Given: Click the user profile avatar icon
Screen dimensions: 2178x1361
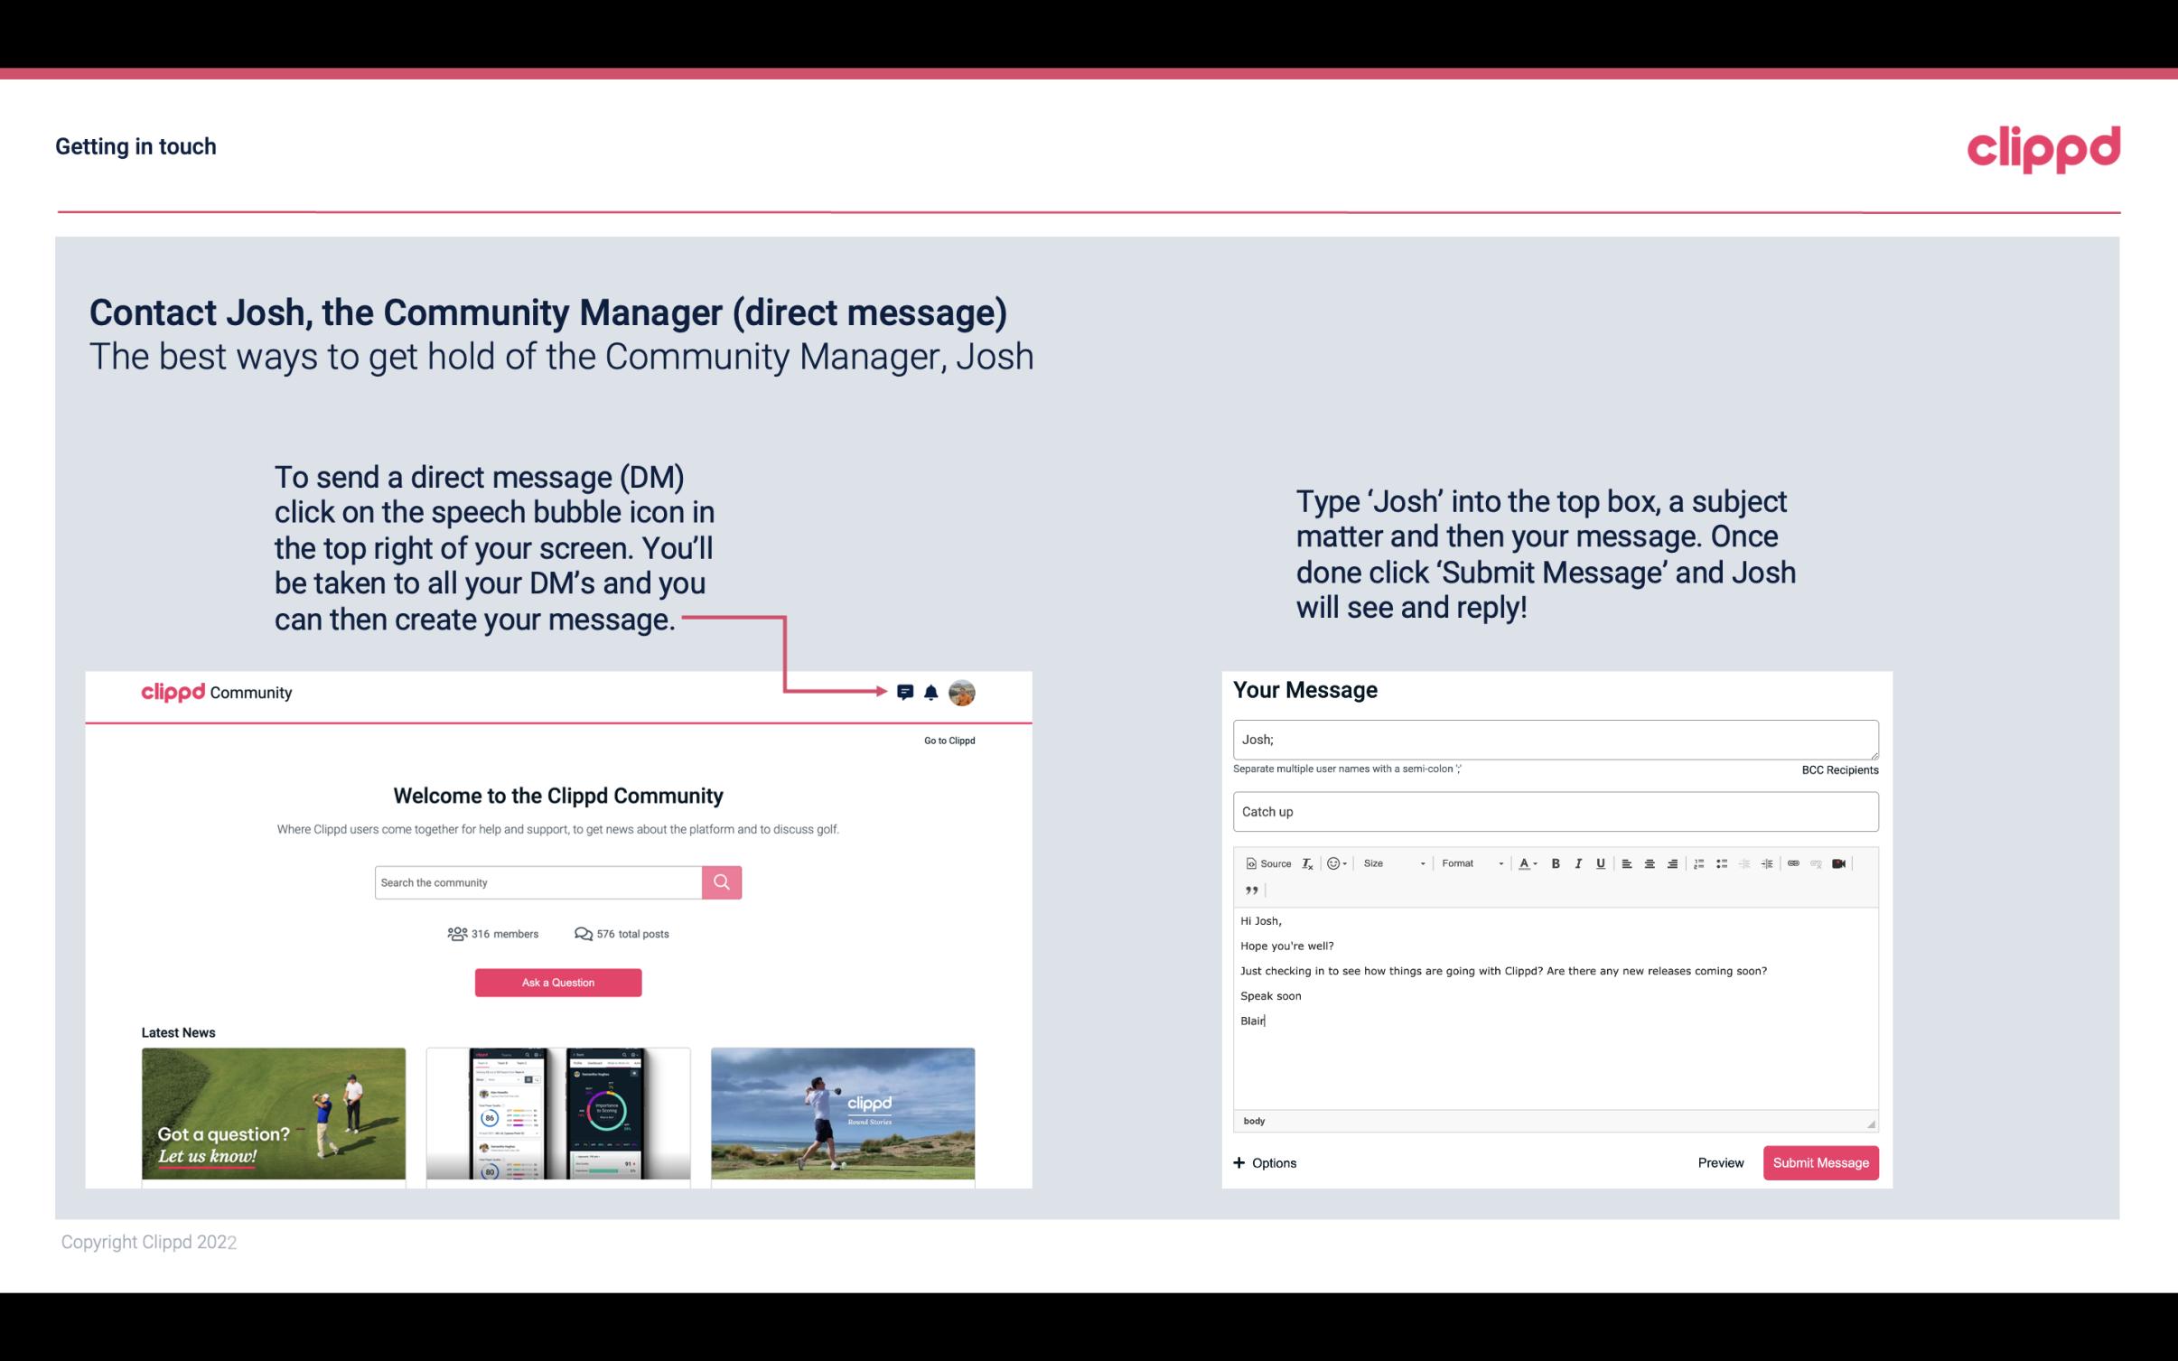Looking at the screenshot, I should [x=963, y=693].
